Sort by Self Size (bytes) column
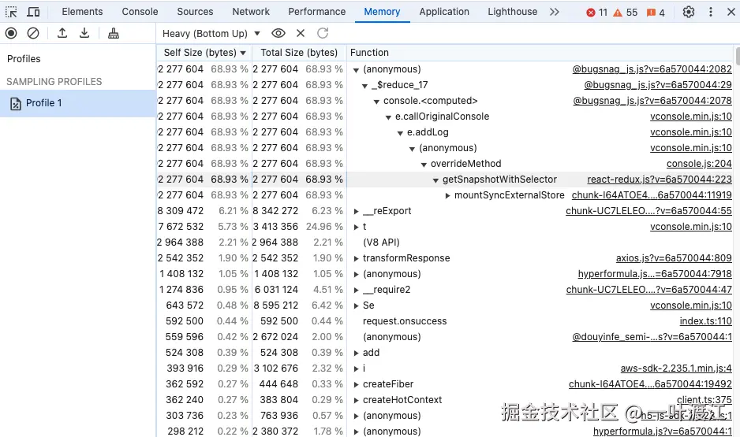This screenshot has height=437, width=740. coord(204,53)
